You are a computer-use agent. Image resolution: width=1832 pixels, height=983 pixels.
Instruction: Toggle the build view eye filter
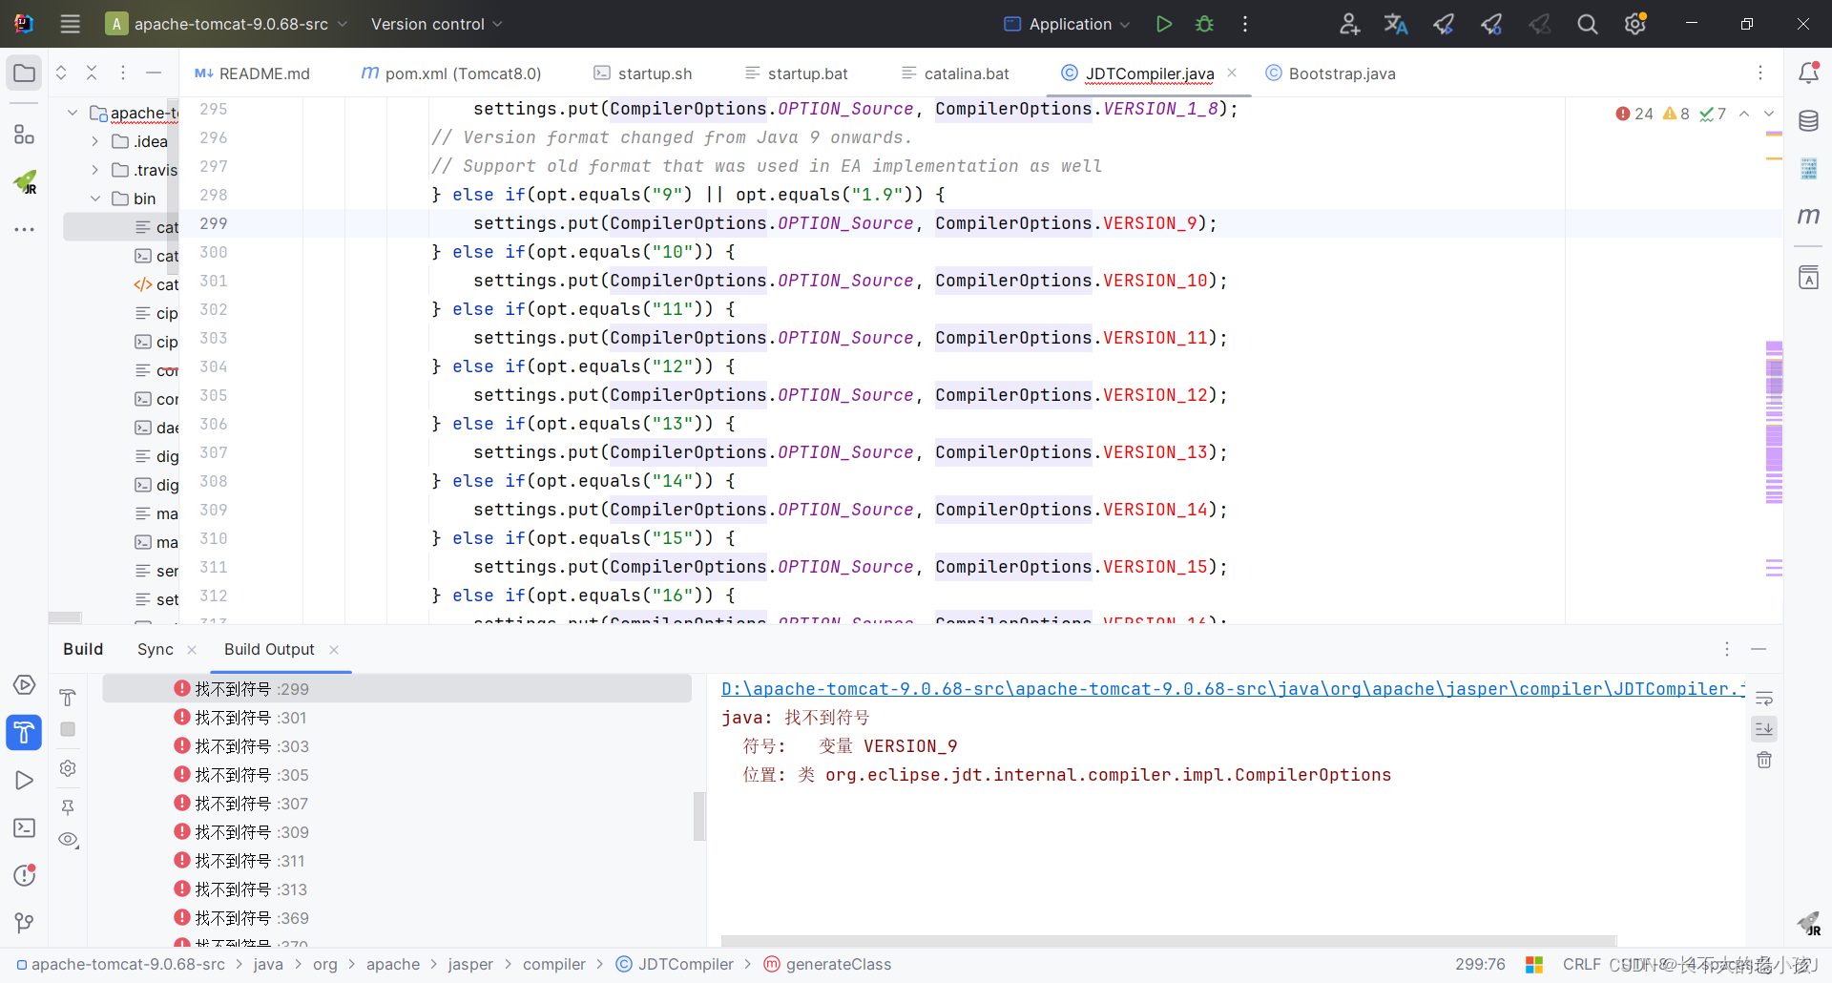pos(68,840)
